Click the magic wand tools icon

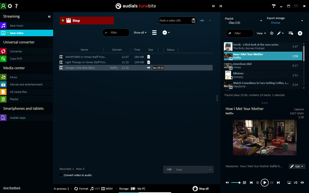click(x=272, y=33)
